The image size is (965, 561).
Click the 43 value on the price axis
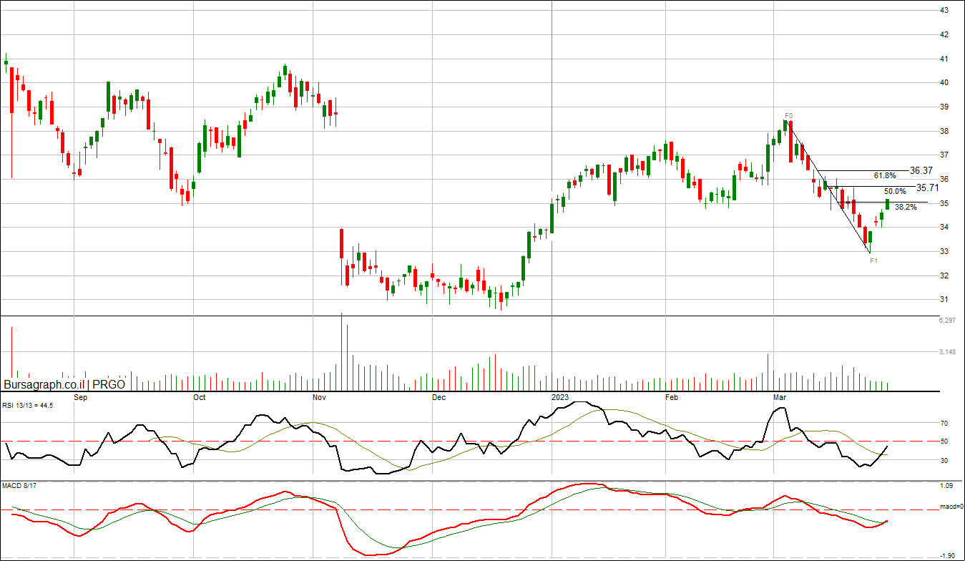[x=944, y=10]
